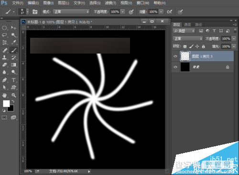Toggle layer filter switch
Viewport: 239px width, 175px height.
pos(235,31)
